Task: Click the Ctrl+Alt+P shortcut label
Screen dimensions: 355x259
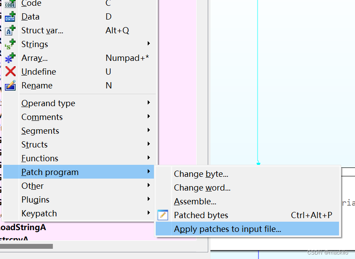Action: tap(311, 215)
